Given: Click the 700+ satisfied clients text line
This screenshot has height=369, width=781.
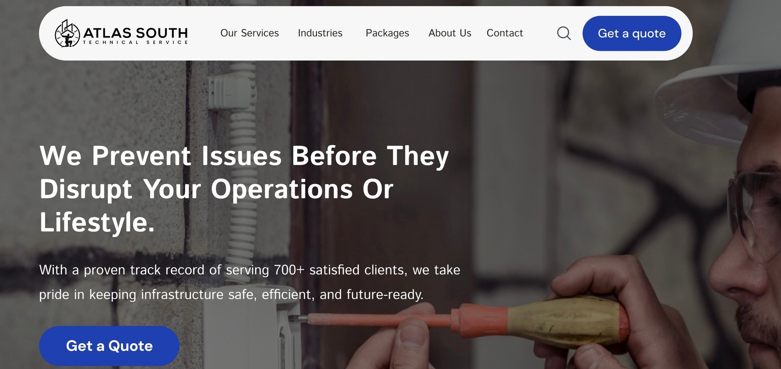Looking at the screenshot, I should tap(249, 270).
